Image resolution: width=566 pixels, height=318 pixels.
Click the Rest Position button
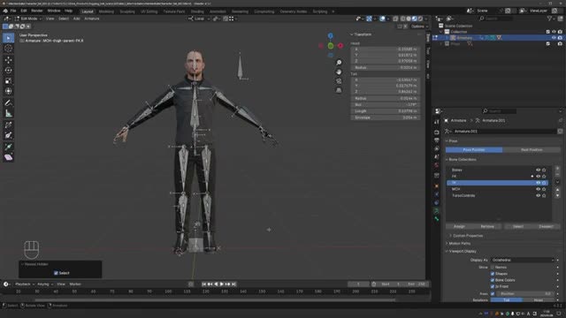coord(532,149)
